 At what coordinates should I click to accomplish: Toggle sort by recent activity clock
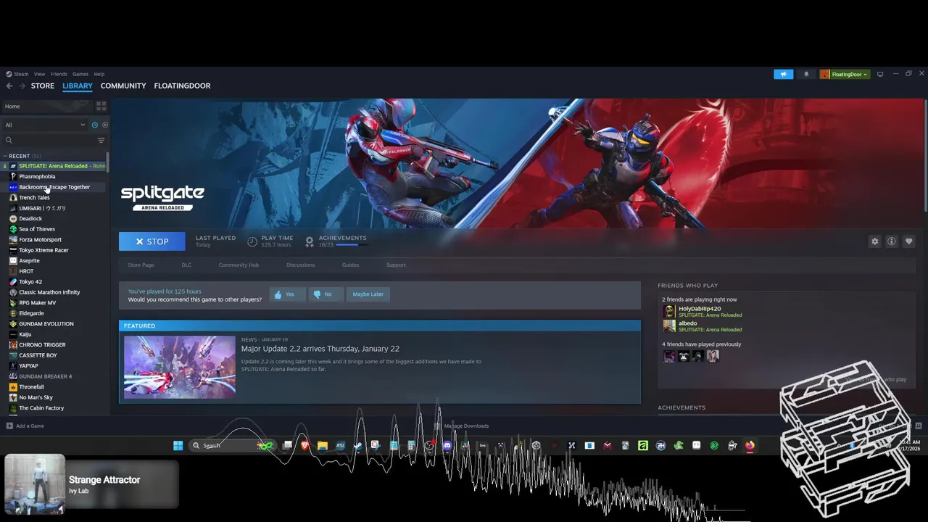94,125
